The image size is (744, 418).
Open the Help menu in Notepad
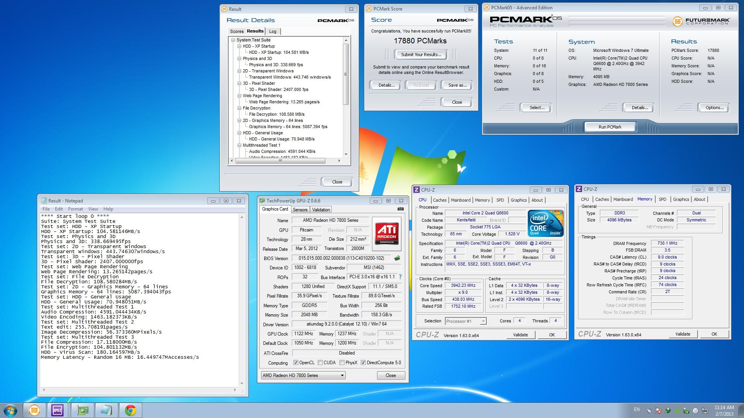click(108, 209)
